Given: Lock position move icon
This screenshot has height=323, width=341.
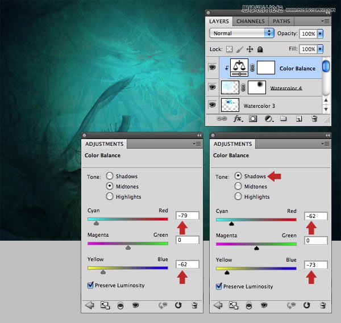Looking at the screenshot, I should tap(250, 49).
